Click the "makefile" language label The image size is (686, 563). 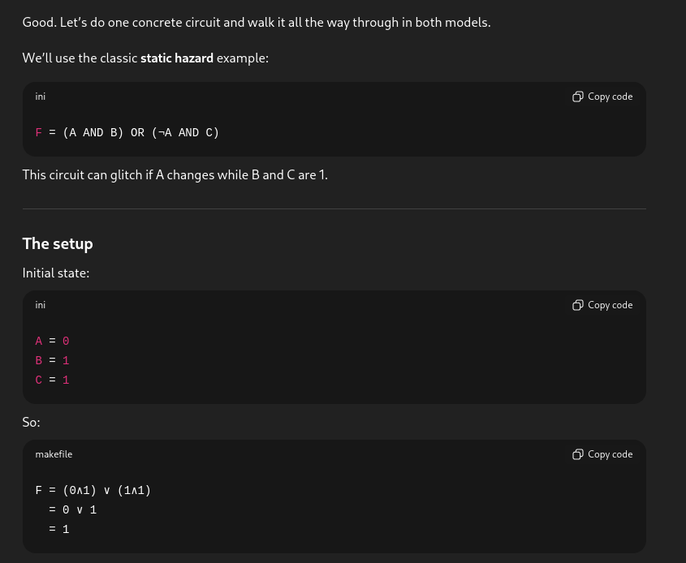click(54, 454)
